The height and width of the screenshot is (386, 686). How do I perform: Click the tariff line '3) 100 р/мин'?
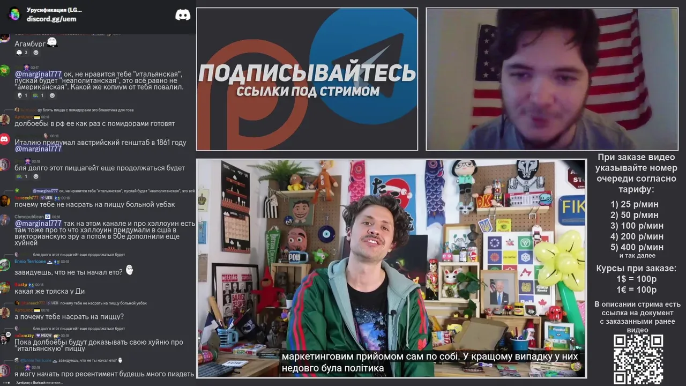pyautogui.click(x=637, y=226)
